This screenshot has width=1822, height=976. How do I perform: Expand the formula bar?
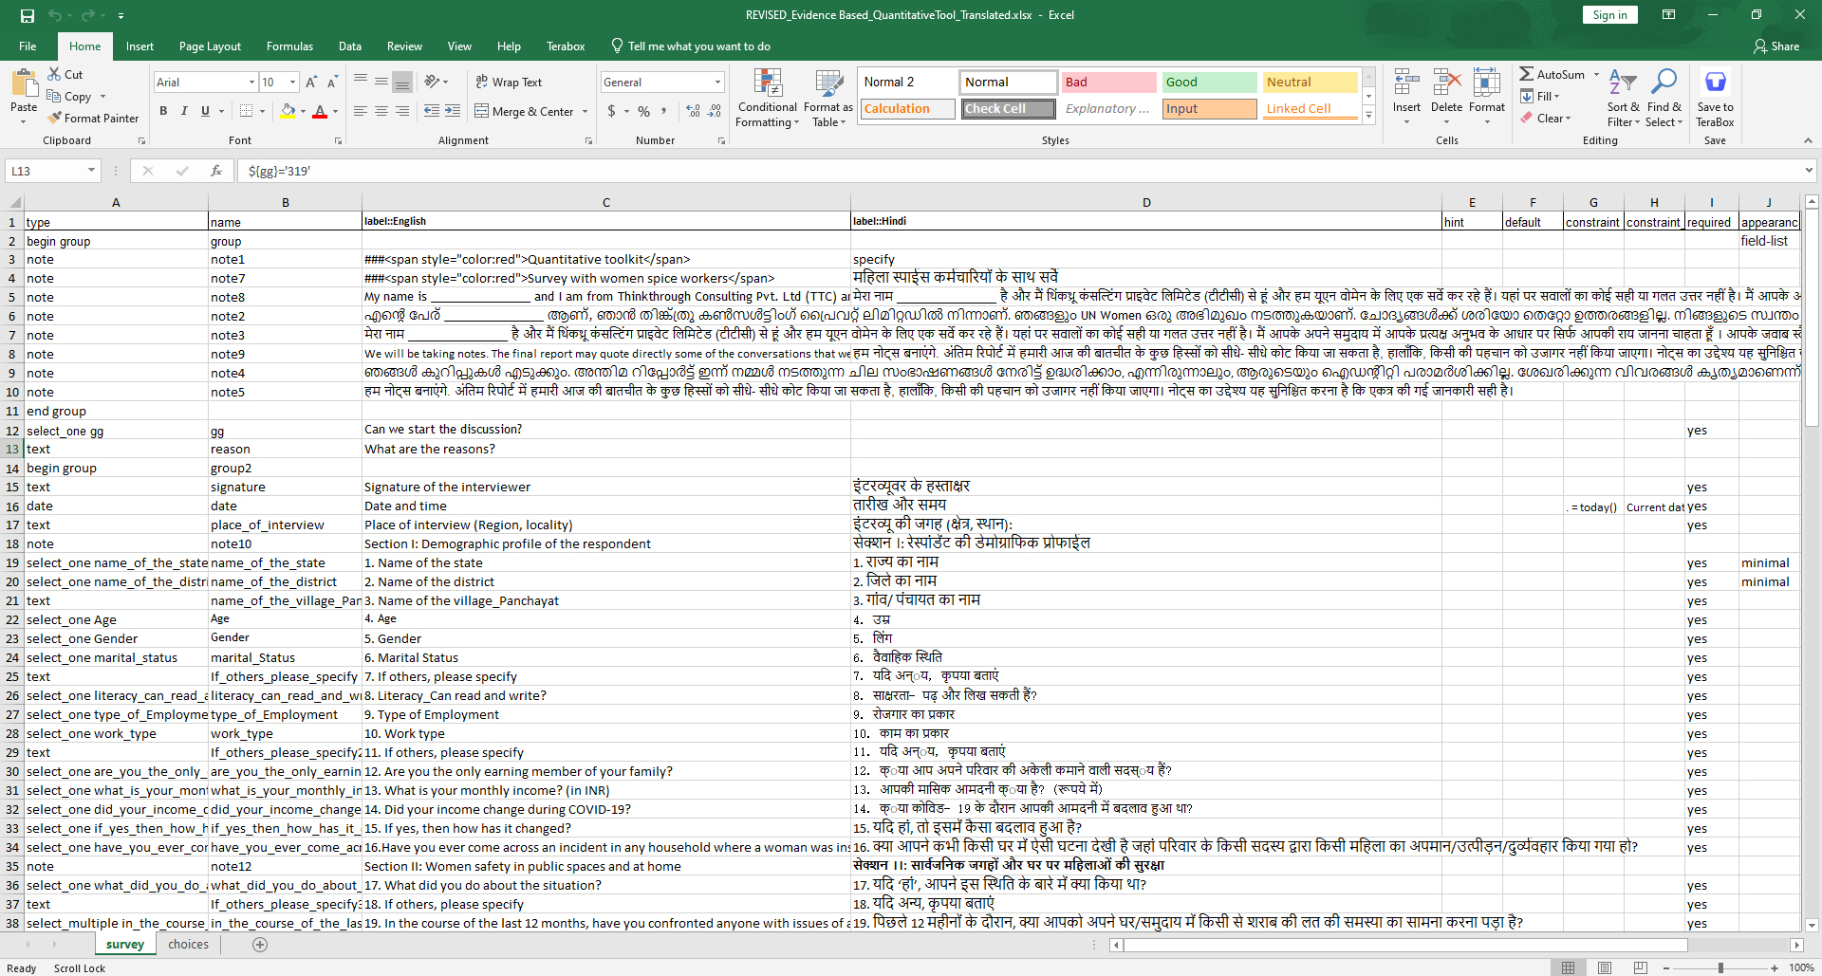[x=1808, y=171]
